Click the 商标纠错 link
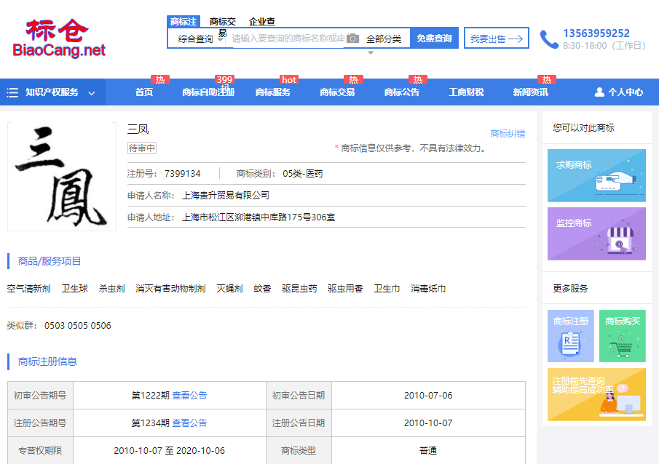Image resolution: width=659 pixels, height=464 pixels. coord(508,134)
